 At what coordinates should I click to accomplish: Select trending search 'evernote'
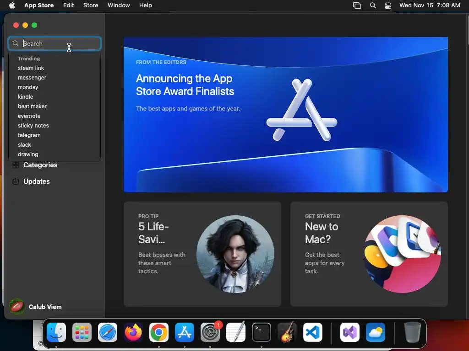pyautogui.click(x=29, y=116)
